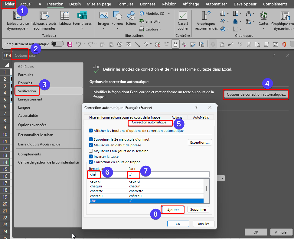Image resolution: width=294 pixels, height=239 pixels.
Task: Open column chart dropdown arrow
Action: point(228,13)
